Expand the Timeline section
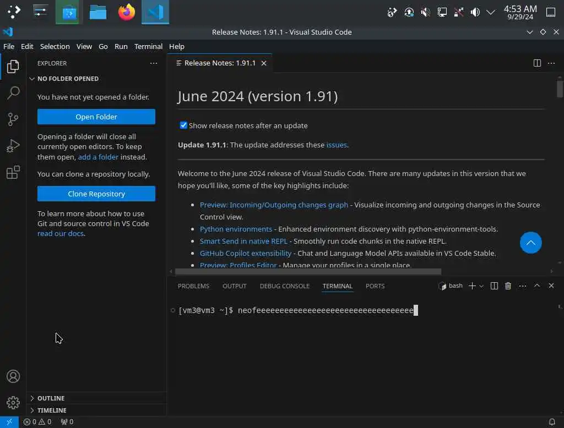564x428 pixels. coord(96,410)
